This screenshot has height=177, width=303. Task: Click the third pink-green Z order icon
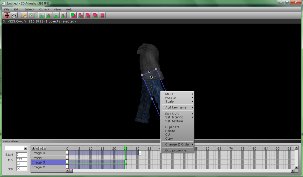coord(88,15)
